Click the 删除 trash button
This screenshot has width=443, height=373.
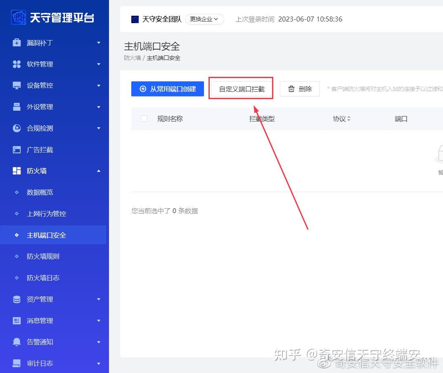tap(300, 89)
